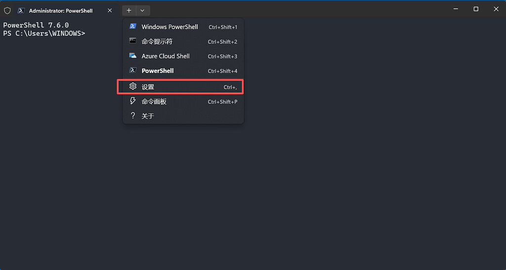Click the PowerShell icon on the tab

(x=21, y=11)
